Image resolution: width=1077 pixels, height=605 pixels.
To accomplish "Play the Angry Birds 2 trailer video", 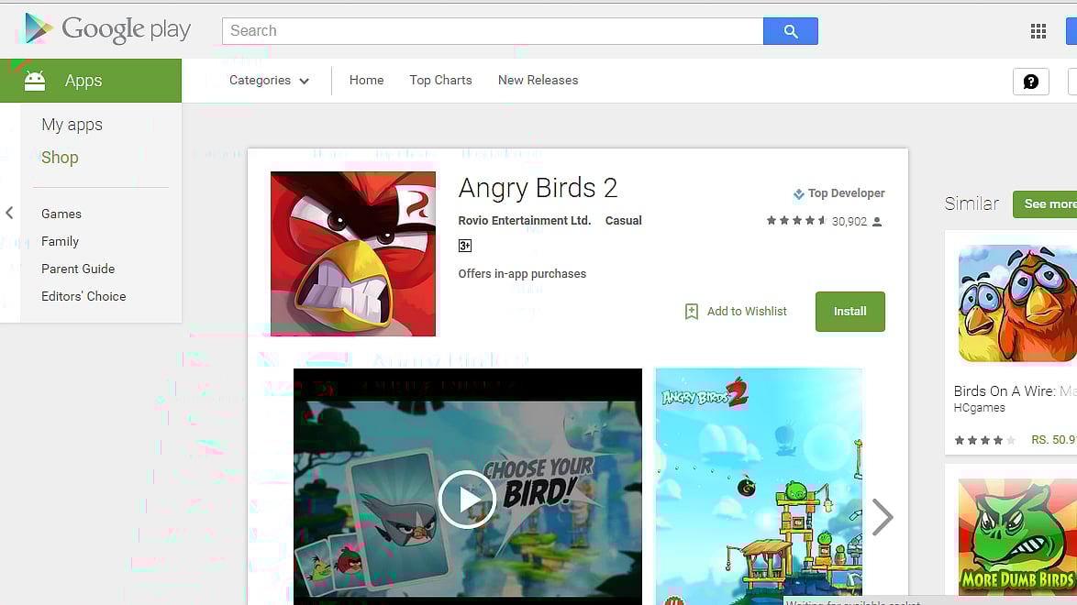I will [467, 500].
